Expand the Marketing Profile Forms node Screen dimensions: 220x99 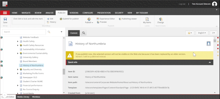pos(18,73)
